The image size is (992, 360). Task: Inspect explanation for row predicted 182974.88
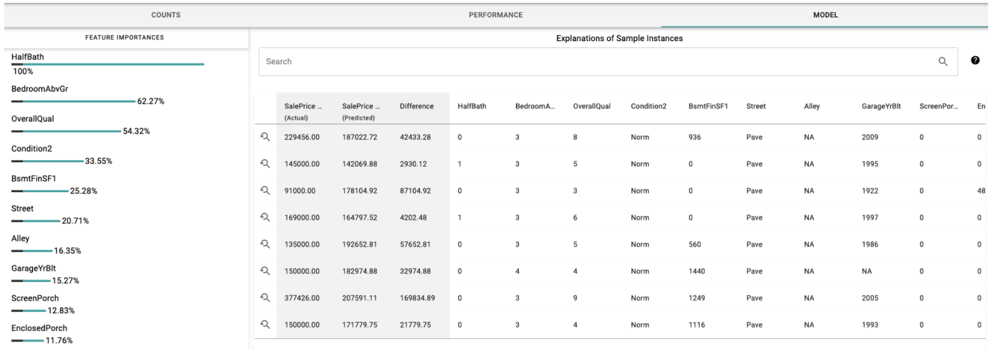(265, 271)
